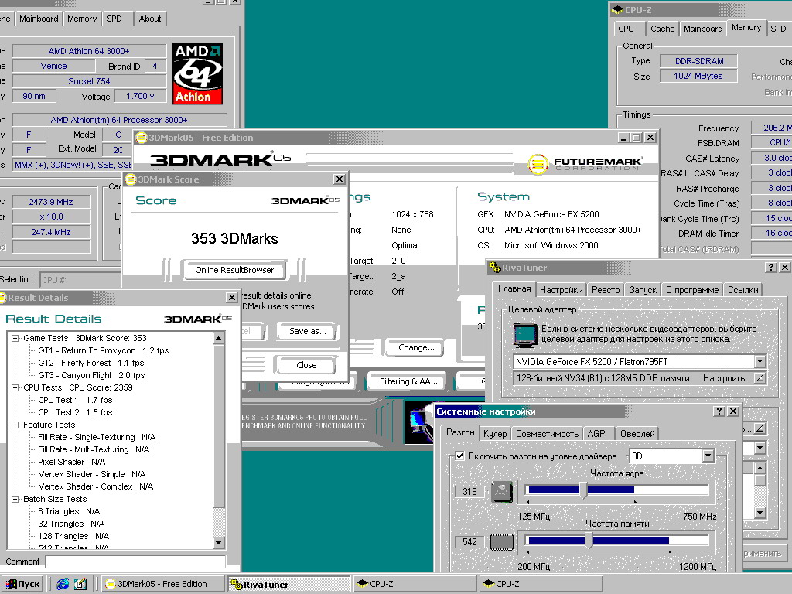The height and width of the screenshot is (594, 792).
Task: Open the NVIDIA GeForce FX 5200 adapter dropdown
Action: [760, 361]
